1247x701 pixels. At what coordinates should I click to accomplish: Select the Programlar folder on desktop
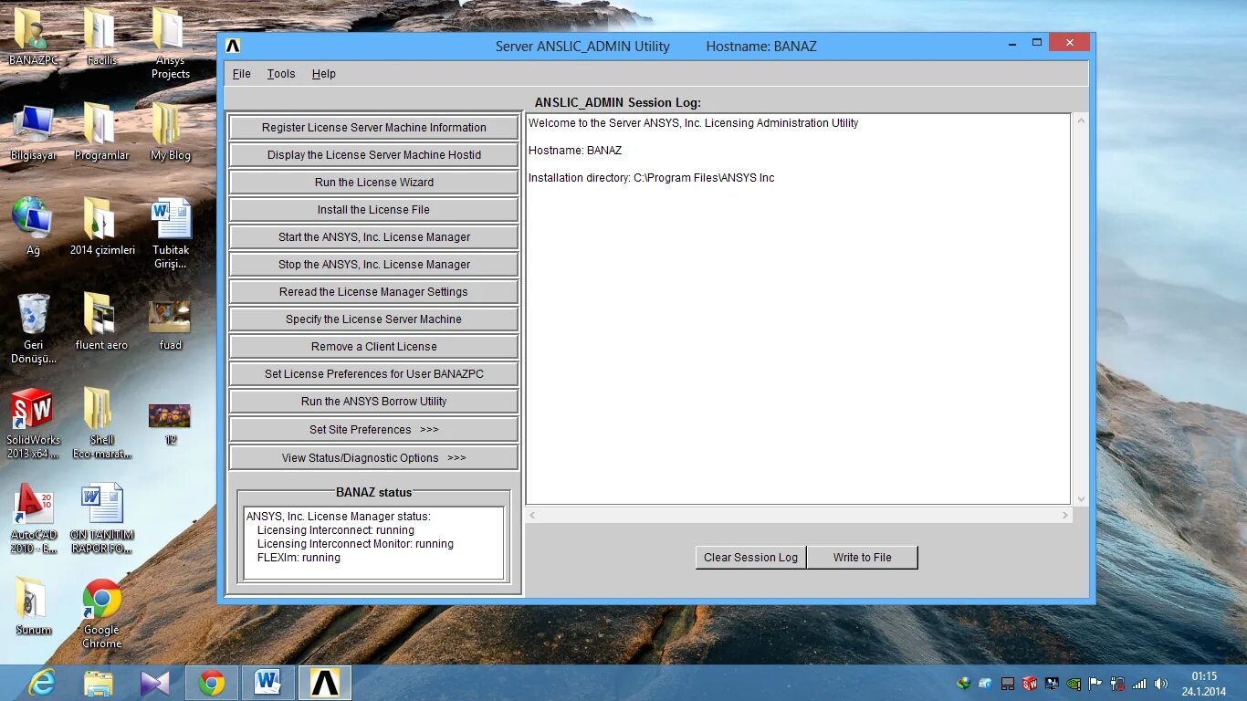click(101, 132)
